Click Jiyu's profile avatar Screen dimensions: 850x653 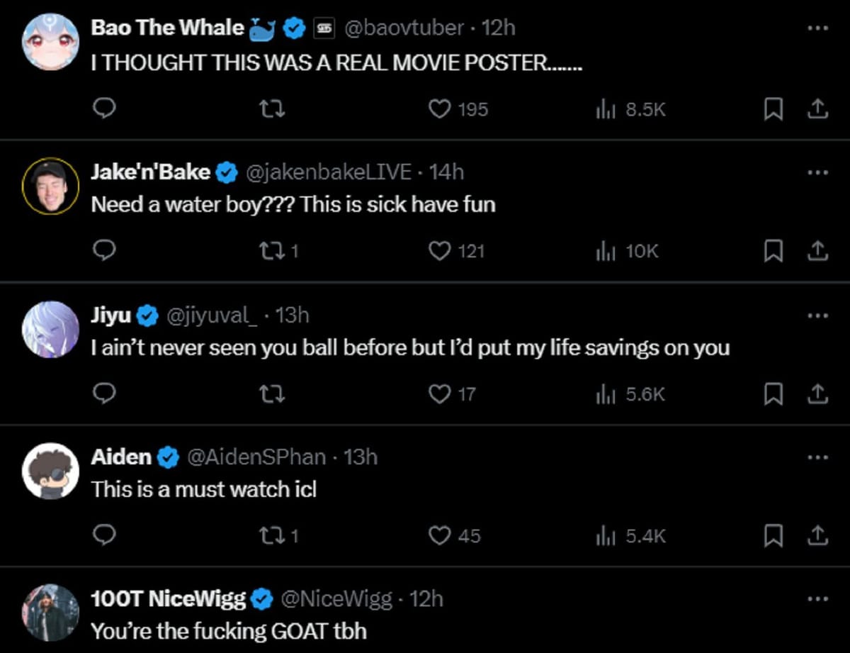(x=50, y=329)
